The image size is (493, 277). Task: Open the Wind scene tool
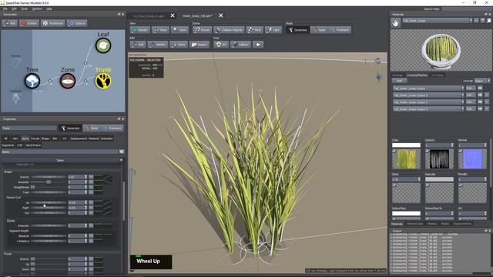(x=255, y=30)
